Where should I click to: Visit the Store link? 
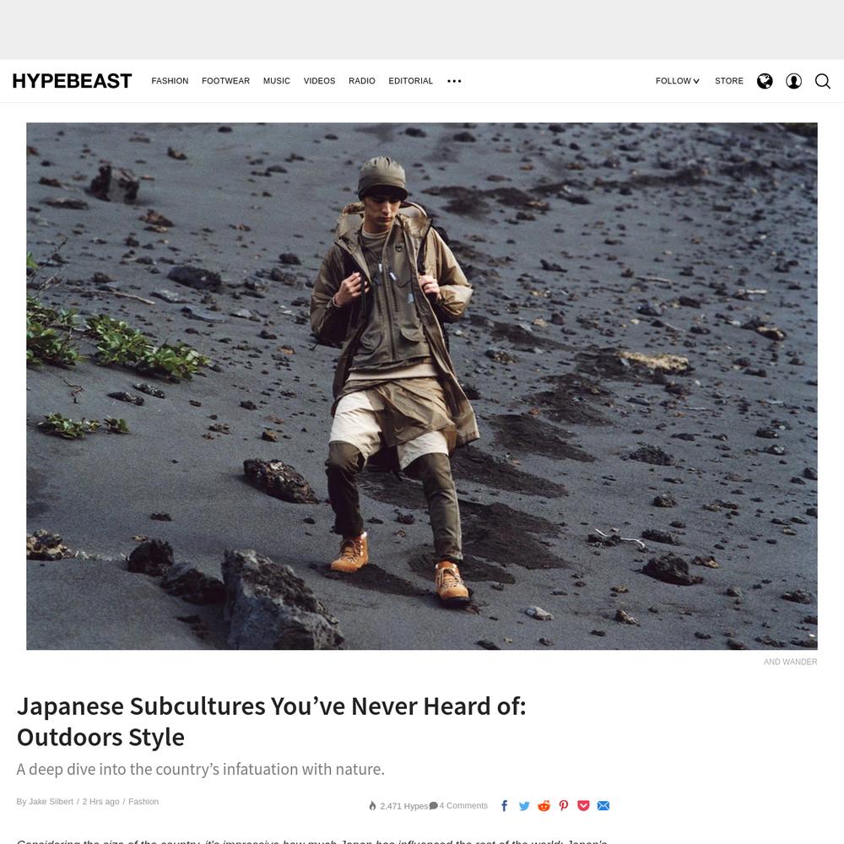pos(729,81)
